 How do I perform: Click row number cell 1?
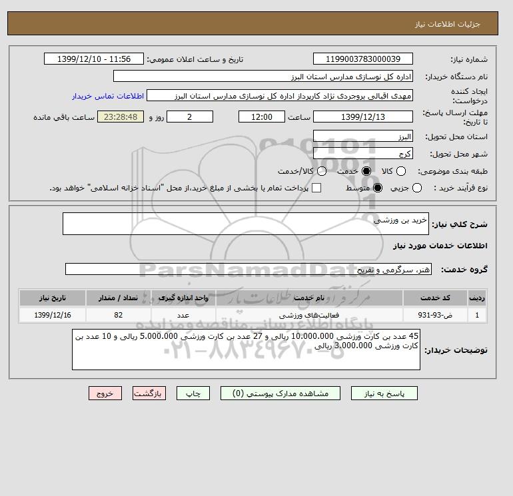[x=477, y=315]
